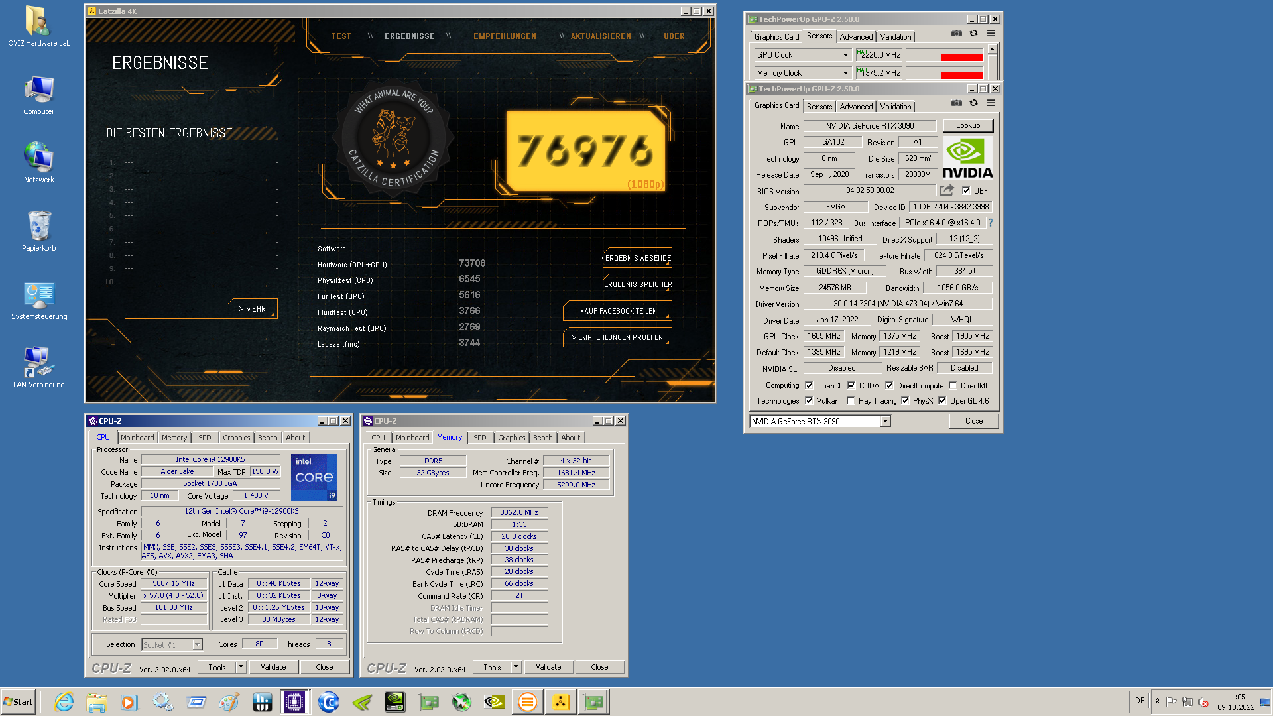This screenshot has width=1273, height=716.
Task: Toggle the DirectML checkbox
Action: tap(953, 385)
